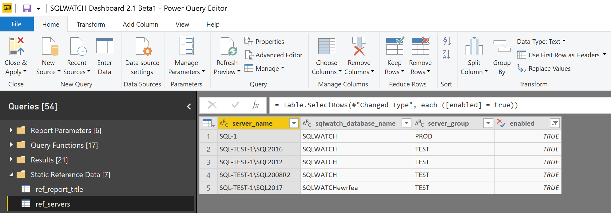
Task: Open sqlwatch_database_name filter dropdown
Action: click(x=407, y=123)
